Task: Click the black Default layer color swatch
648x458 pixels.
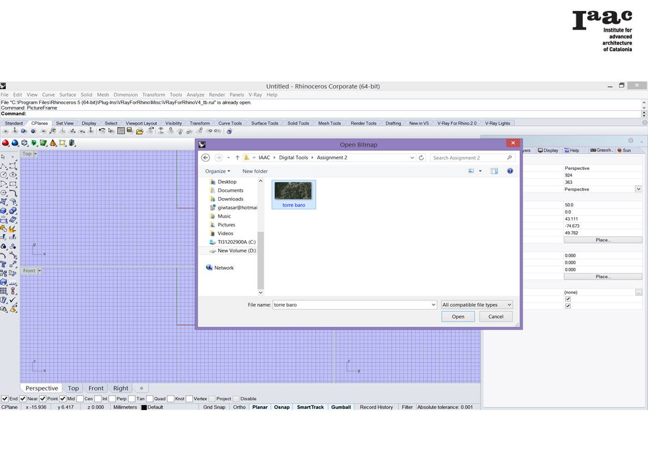Action: 144,408
